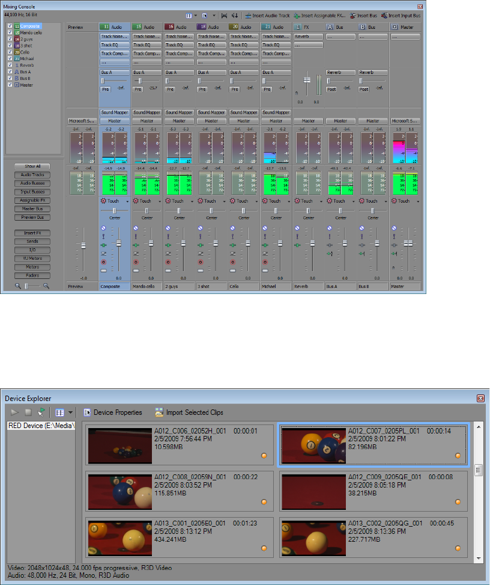490x585 pixels.
Task: Click the Preview channel volume fader
Action: [83, 245]
